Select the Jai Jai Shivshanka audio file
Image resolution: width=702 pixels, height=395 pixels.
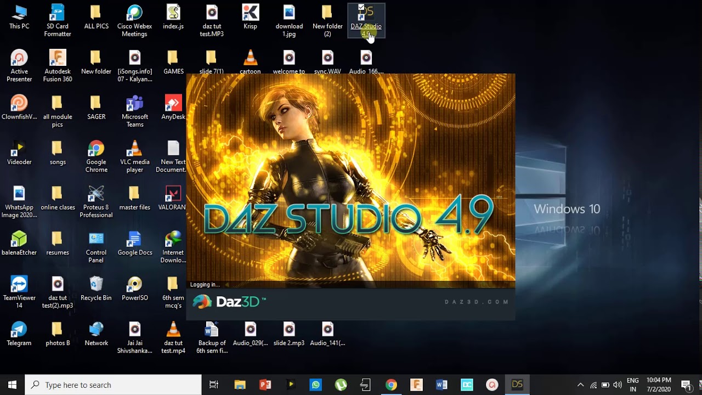[x=134, y=337]
